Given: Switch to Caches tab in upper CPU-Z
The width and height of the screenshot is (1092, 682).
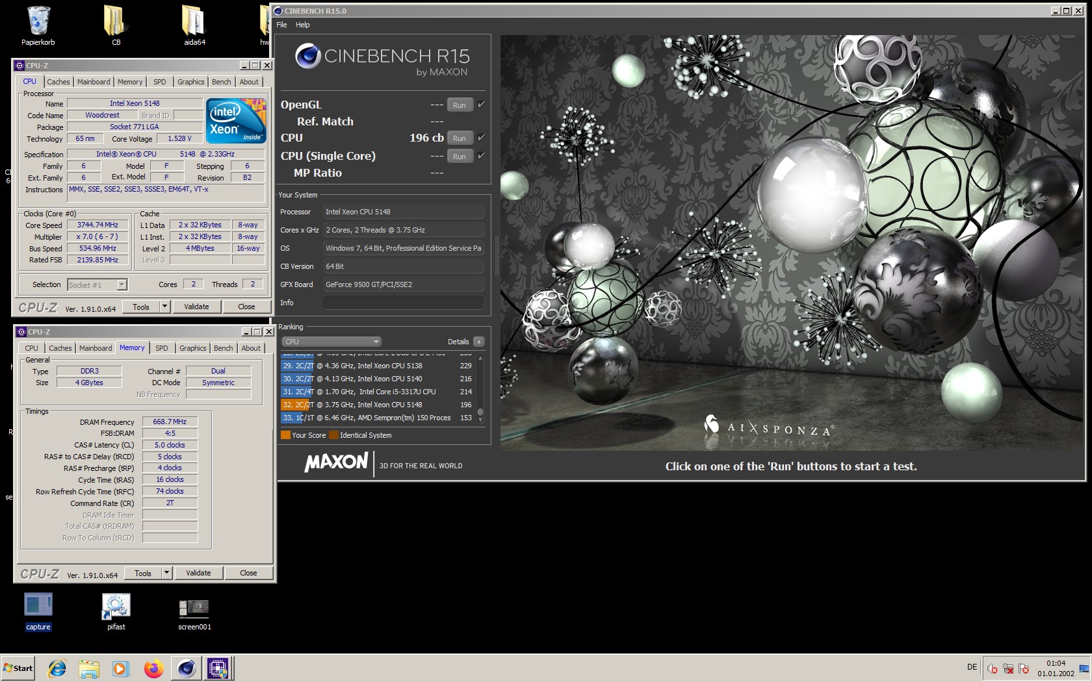Looking at the screenshot, I should coord(58,82).
